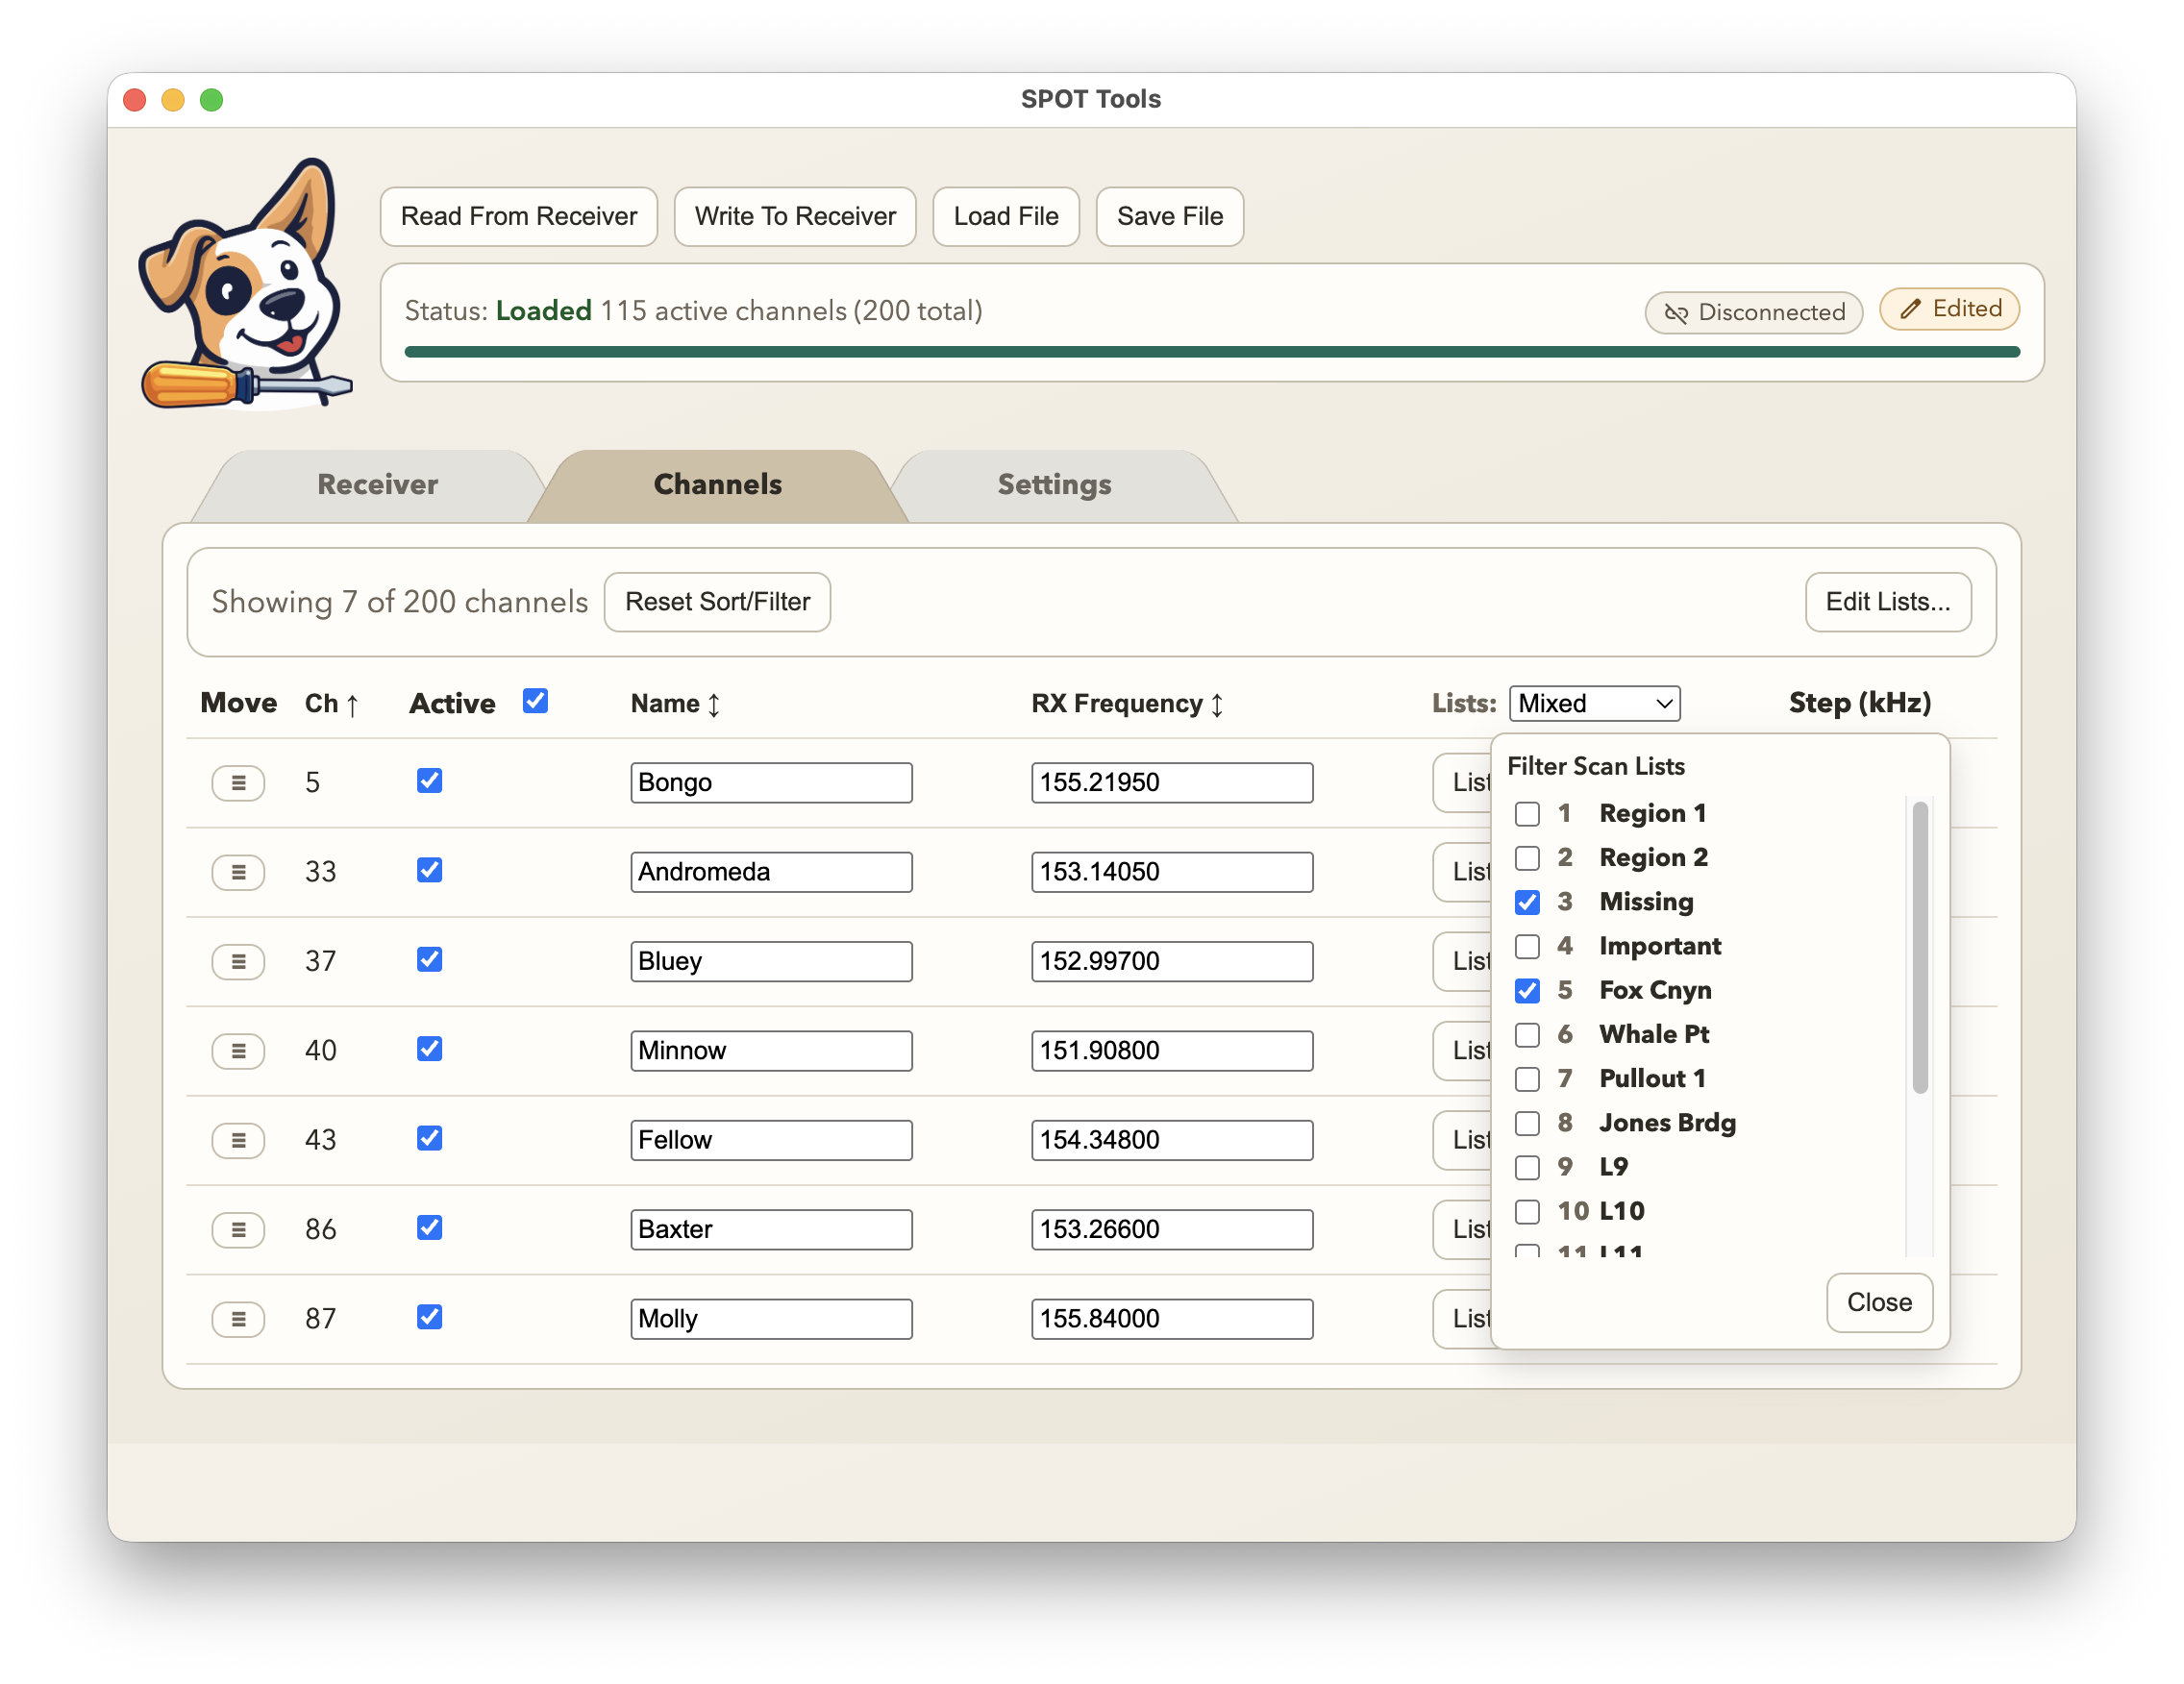Open Edit Lists dialog
The image size is (2184, 1684).
pos(1887,602)
